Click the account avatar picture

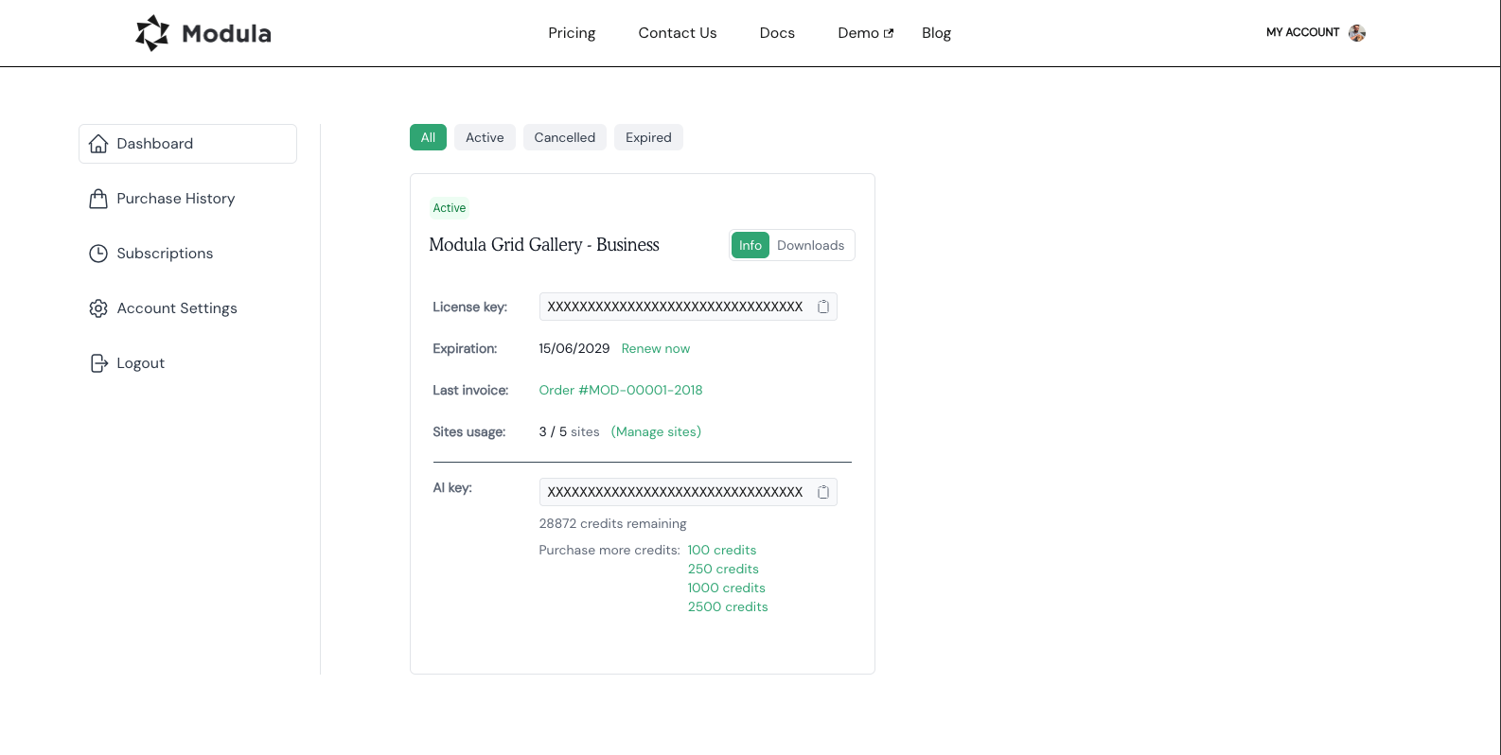click(x=1357, y=33)
